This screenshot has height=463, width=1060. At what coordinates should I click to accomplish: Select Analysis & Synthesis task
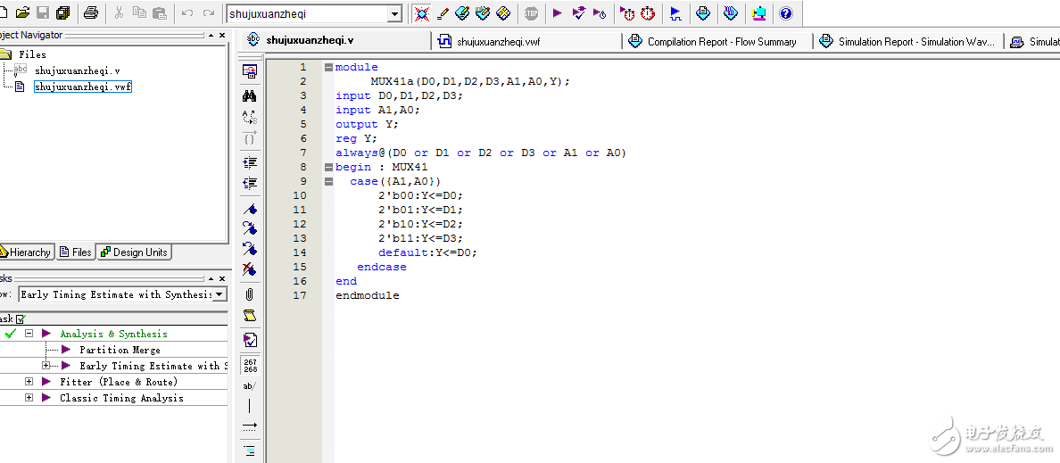click(x=113, y=334)
